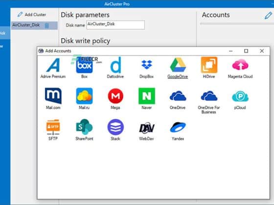Pick the Dattodrive icon
Image resolution: width=274 pixels, height=205 pixels.
pyautogui.click(x=115, y=65)
